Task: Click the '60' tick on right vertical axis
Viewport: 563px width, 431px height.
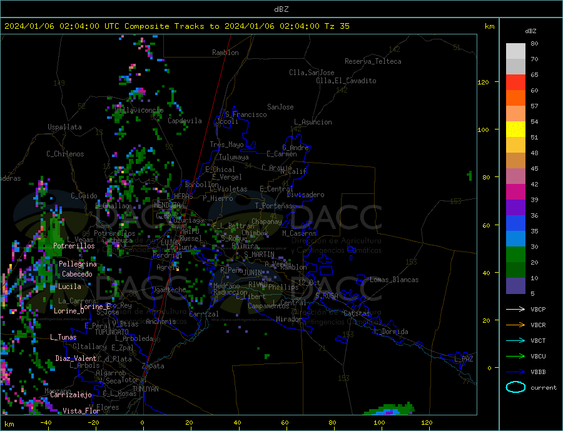Action: coord(486,226)
